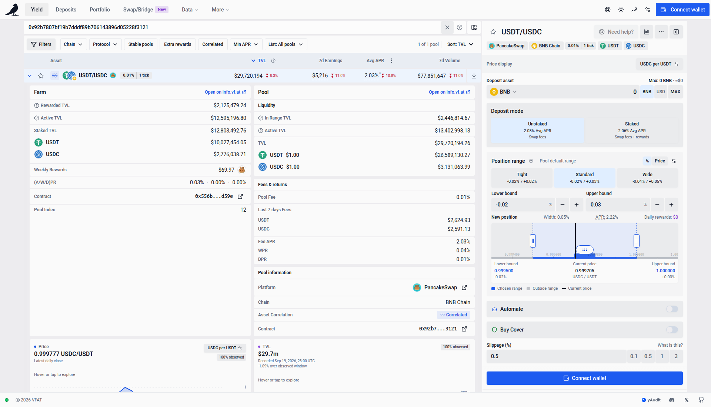Star USDT/USDC in deposit panel header
This screenshot has height=407, width=711.
(x=493, y=32)
